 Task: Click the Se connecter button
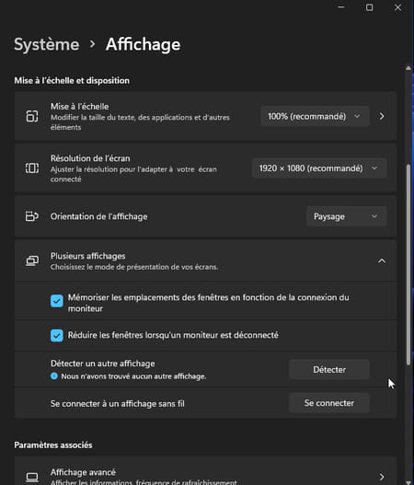pyautogui.click(x=329, y=403)
